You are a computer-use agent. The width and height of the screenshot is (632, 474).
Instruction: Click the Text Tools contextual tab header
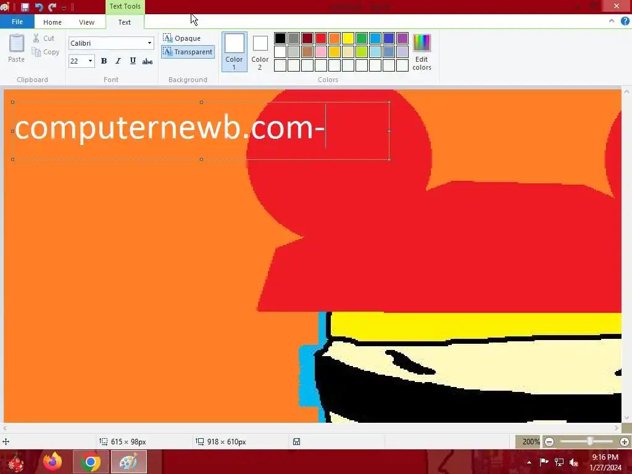click(x=125, y=6)
